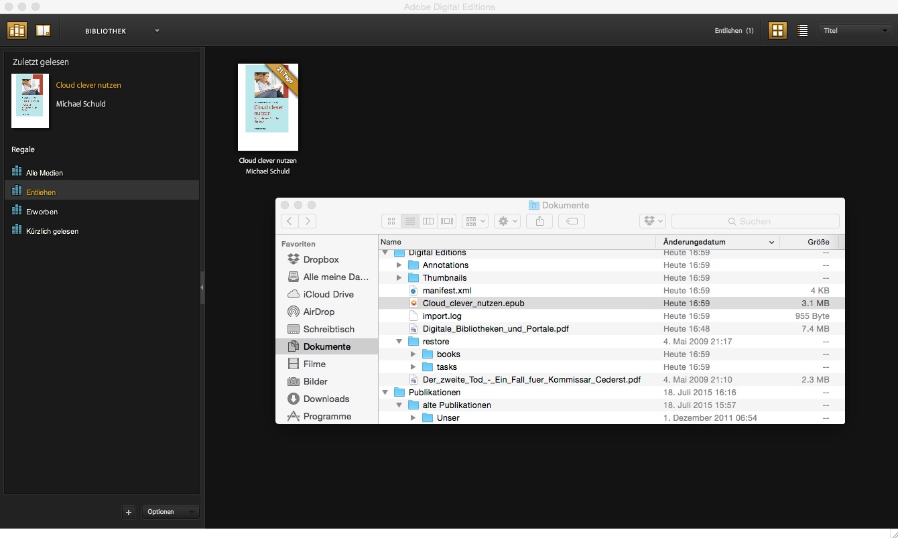
Task: Open the Titel sort dropdown
Action: pyautogui.click(x=854, y=31)
